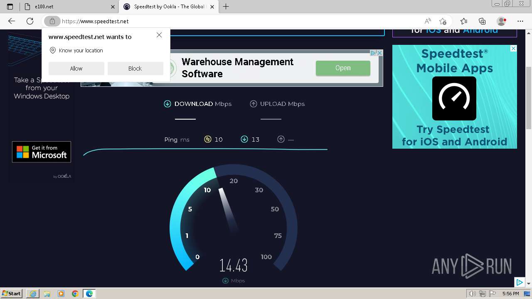Click the AdChoices icon on banner ad

click(373, 53)
